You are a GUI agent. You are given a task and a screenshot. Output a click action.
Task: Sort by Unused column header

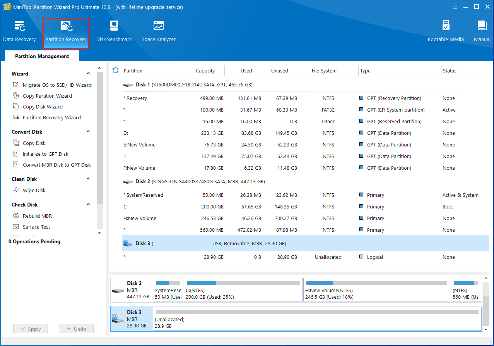[280, 71]
